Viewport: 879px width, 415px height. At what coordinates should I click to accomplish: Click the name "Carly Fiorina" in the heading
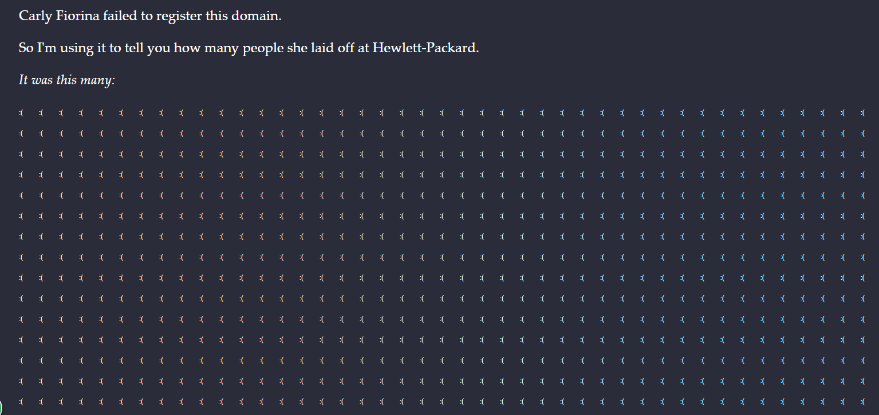tap(60, 15)
